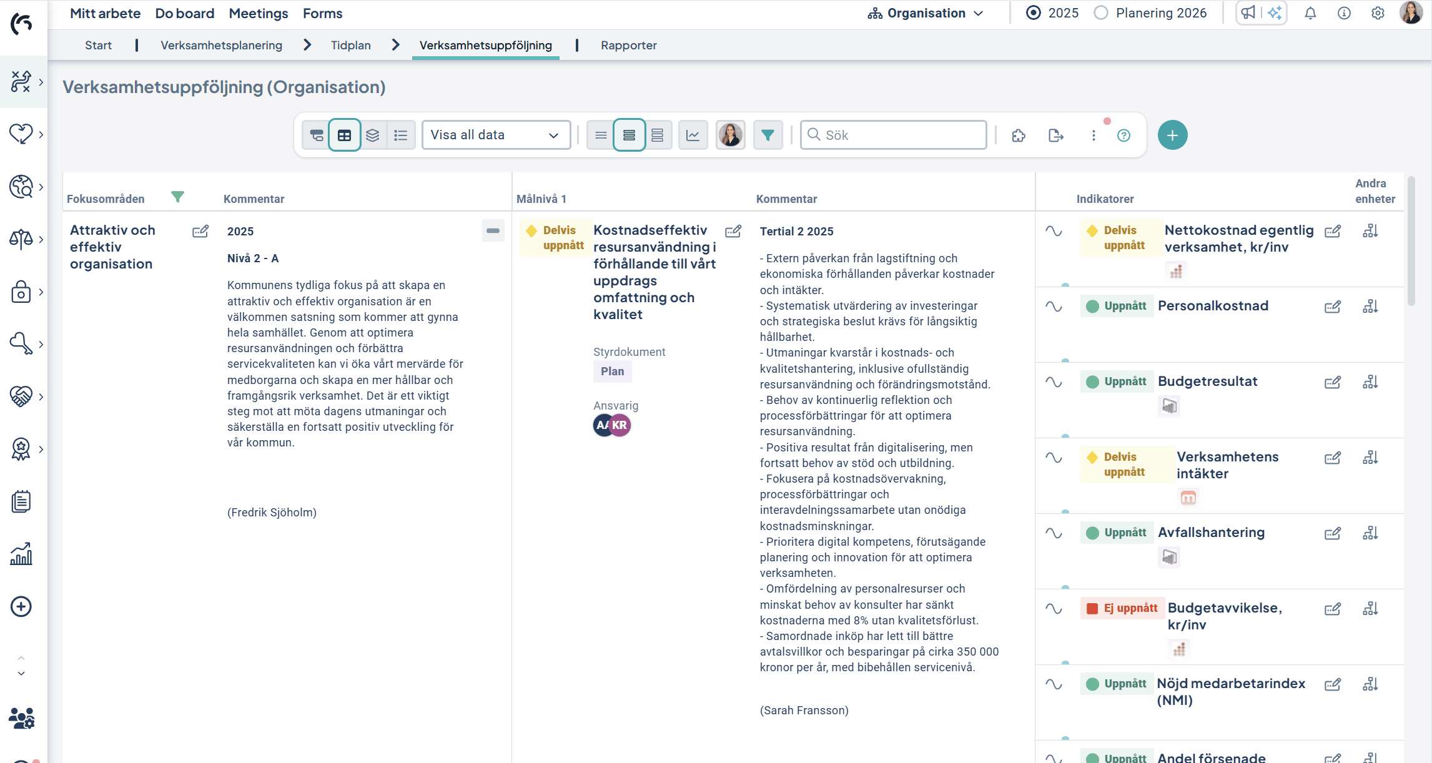Click the export icon in toolbar
The width and height of the screenshot is (1432, 763).
pos(1055,135)
